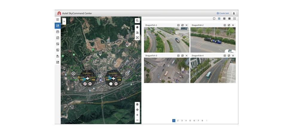Open alert notifications bell on map
The width and height of the screenshot is (293, 134).
click(x=137, y=27)
